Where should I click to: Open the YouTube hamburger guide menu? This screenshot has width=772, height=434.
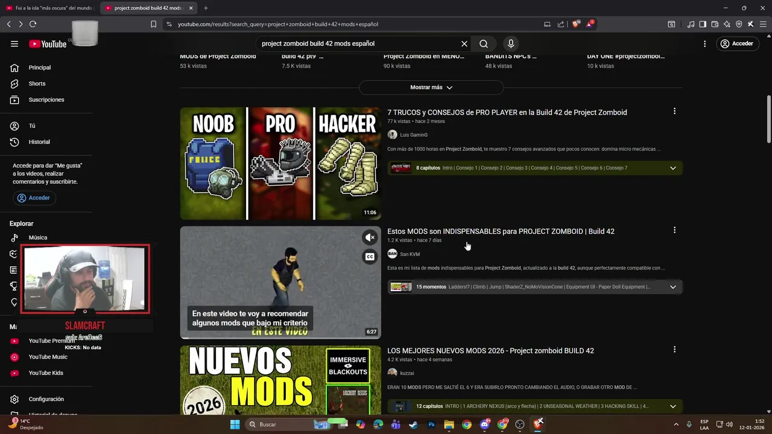point(14,43)
